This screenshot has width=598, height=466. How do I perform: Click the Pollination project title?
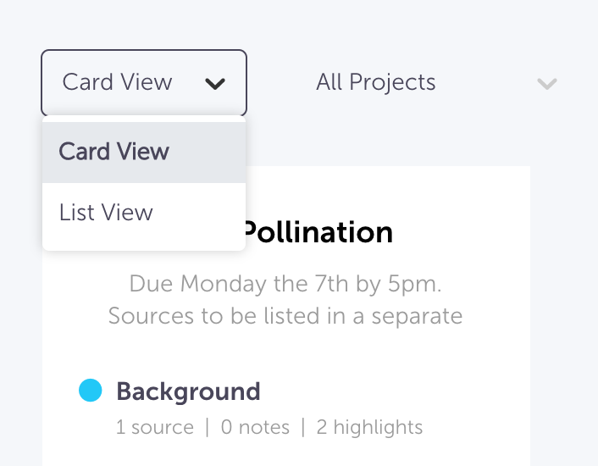tap(318, 232)
